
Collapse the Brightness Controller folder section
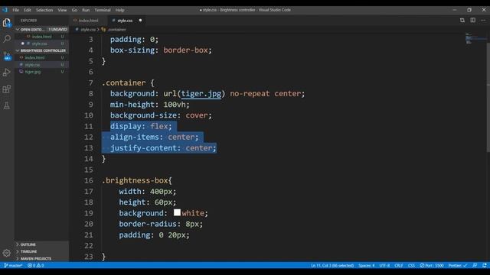point(41,50)
